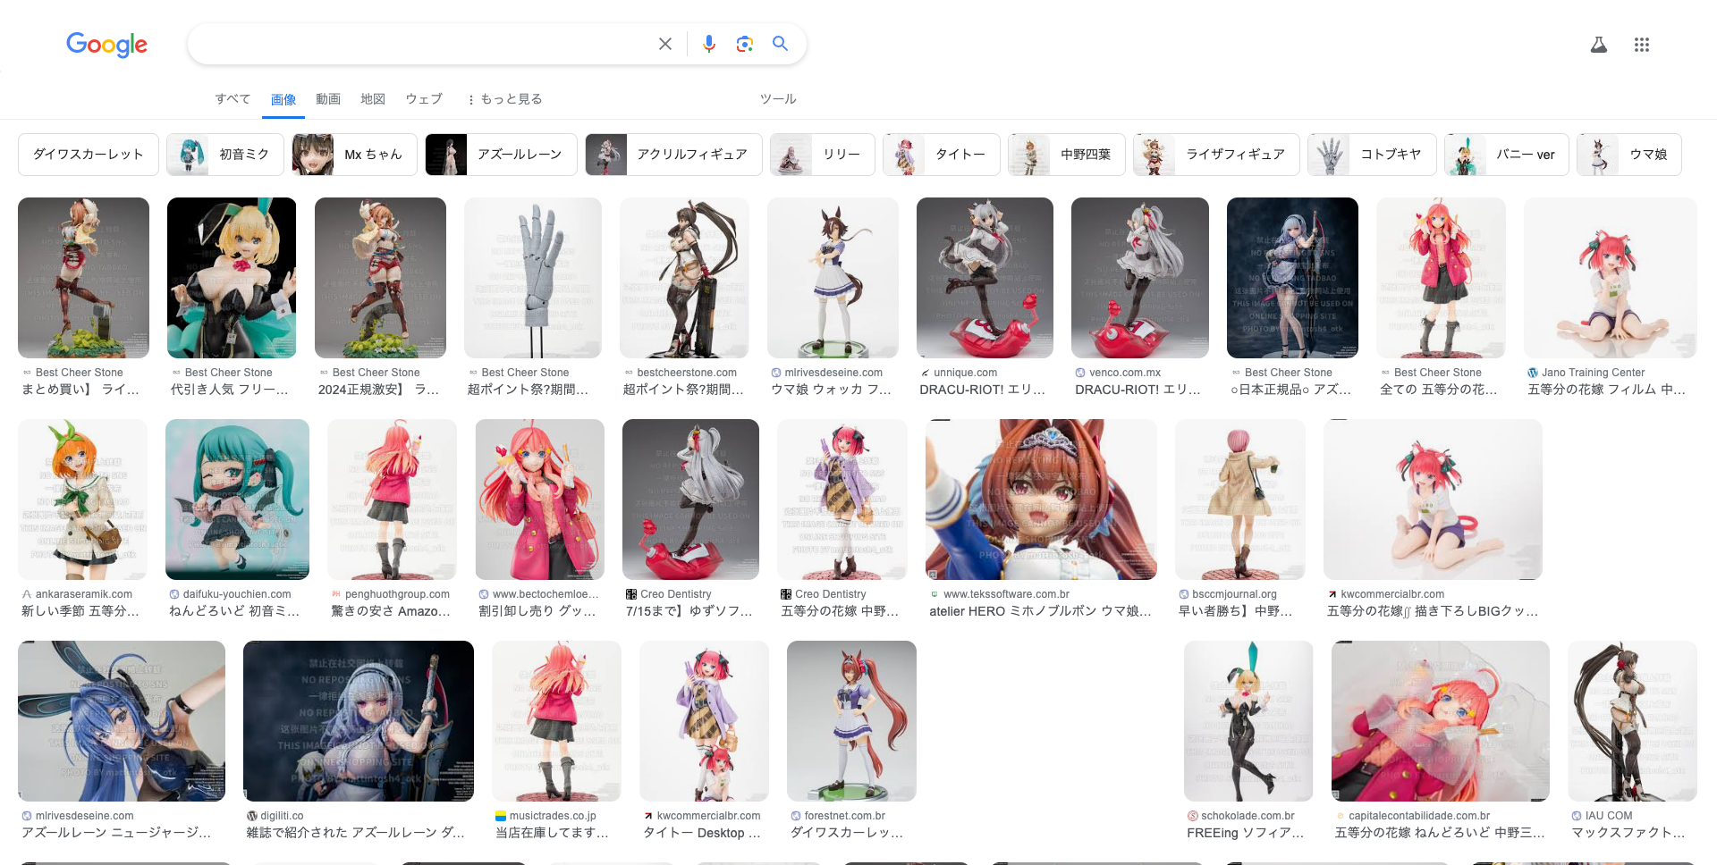Click the Google logo
The width and height of the screenshot is (1717, 865).
coord(106,44)
